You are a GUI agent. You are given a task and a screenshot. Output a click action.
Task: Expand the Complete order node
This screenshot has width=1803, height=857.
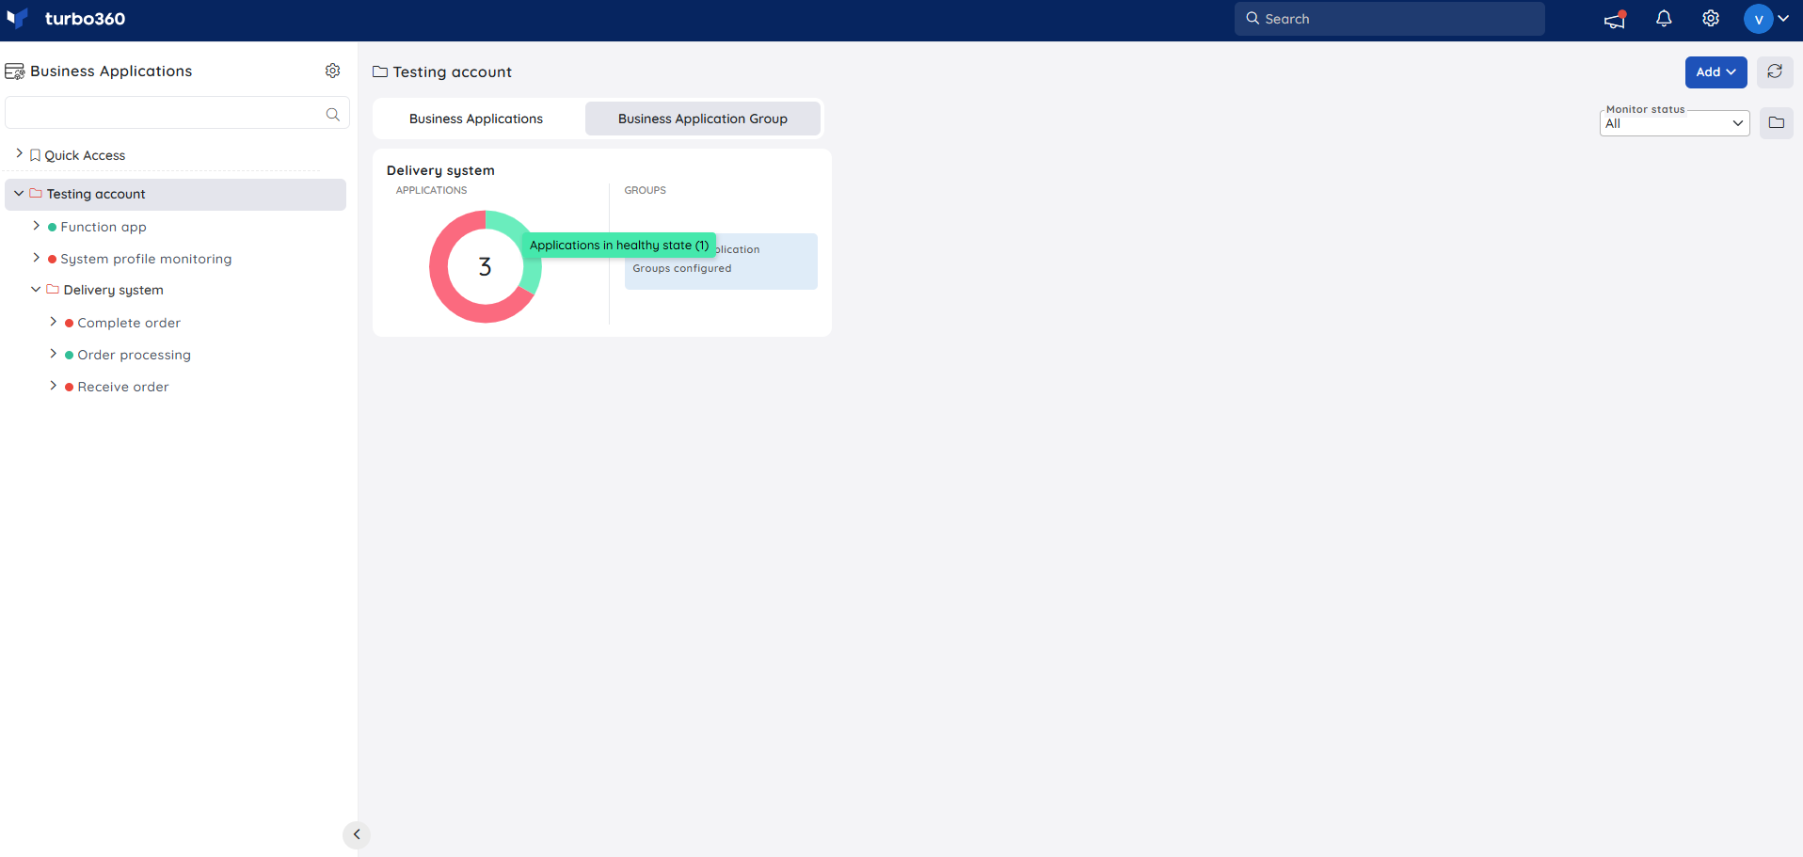click(x=53, y=322)
